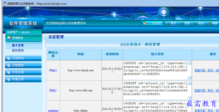Click the 刷新 refresh button
Viewport: 219px width, 112px height.
(213, 23)
